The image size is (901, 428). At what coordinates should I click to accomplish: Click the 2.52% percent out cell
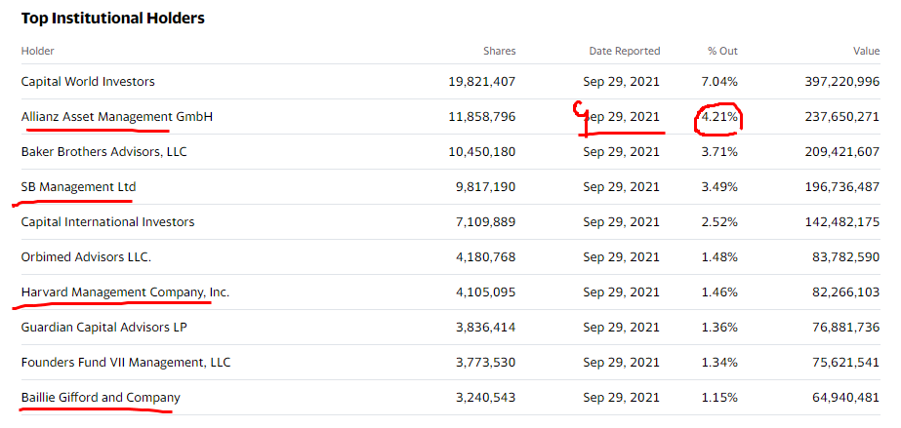tap(718, 222)
